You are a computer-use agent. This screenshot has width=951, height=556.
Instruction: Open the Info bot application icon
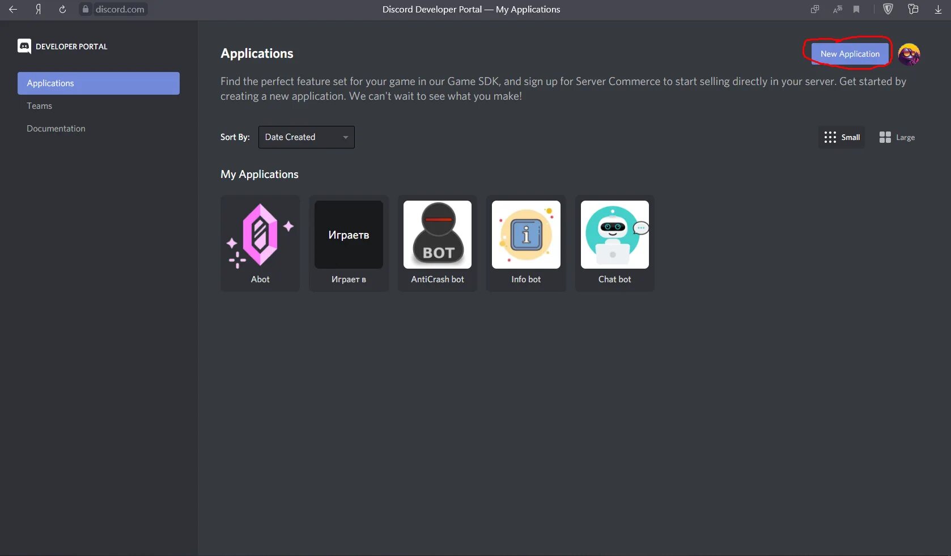(x=526, y=235)
